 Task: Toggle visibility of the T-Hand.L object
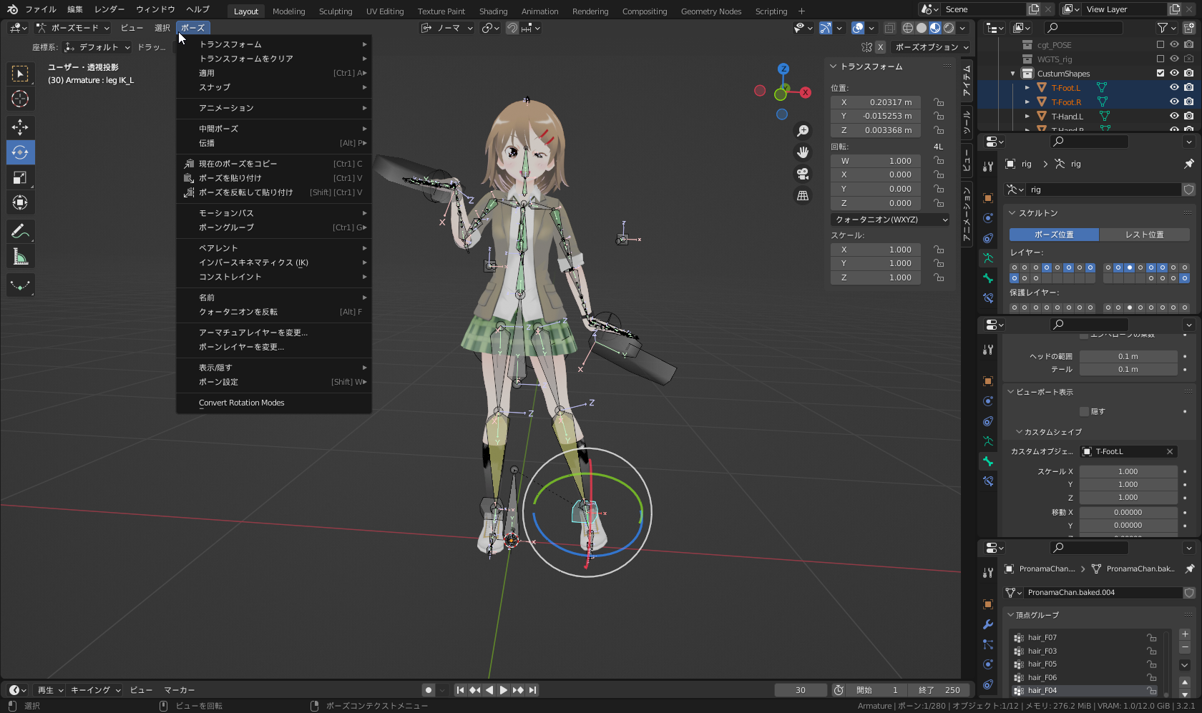(x=1173, y=116)
